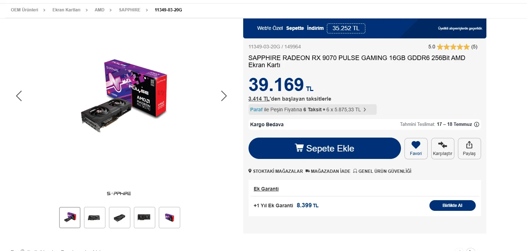
Task: Expand Paraf 6 Taksit installment chevron
Action: pyautogui.click(x=365, y=110)
